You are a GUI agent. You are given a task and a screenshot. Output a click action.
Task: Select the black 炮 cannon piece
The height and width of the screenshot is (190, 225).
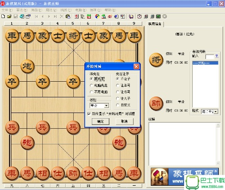pos(27,66)
